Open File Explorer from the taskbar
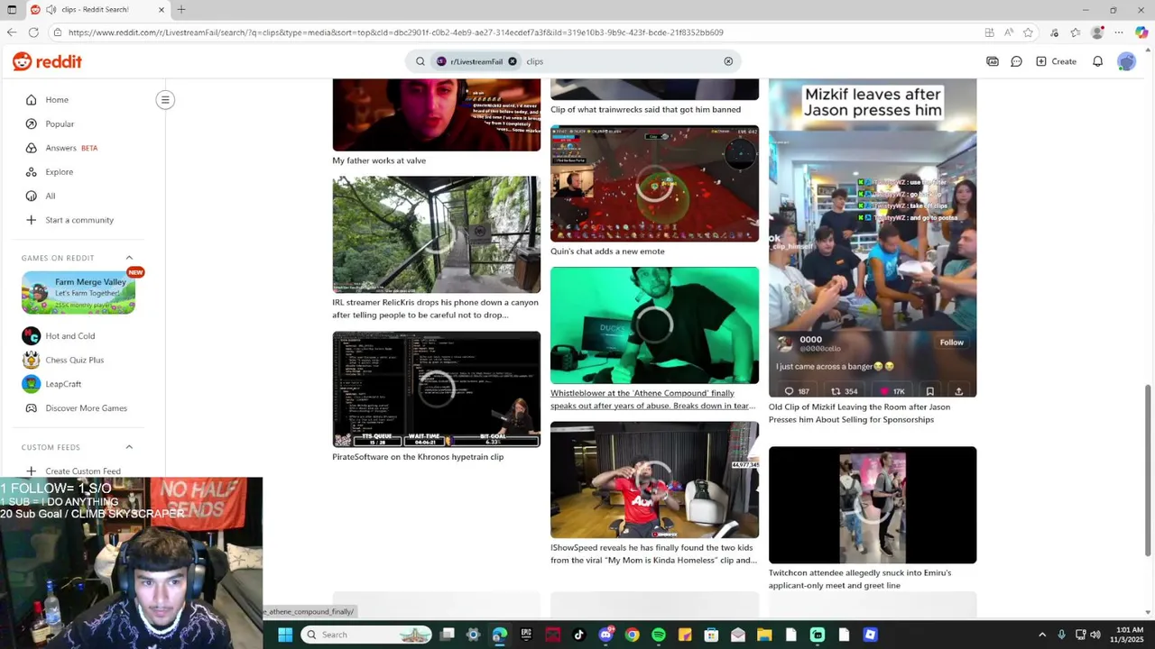 coord(764,635)
